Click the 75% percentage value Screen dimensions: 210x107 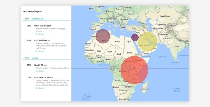[29, 26]
